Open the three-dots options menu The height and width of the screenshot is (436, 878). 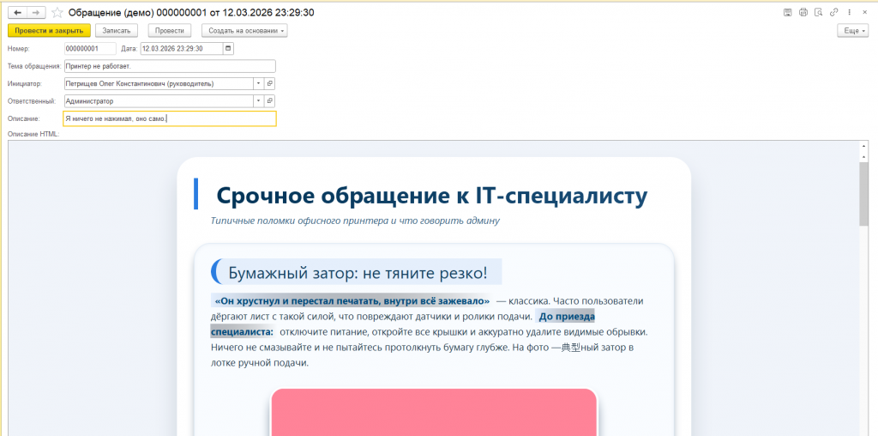click(x=850, y=12)
